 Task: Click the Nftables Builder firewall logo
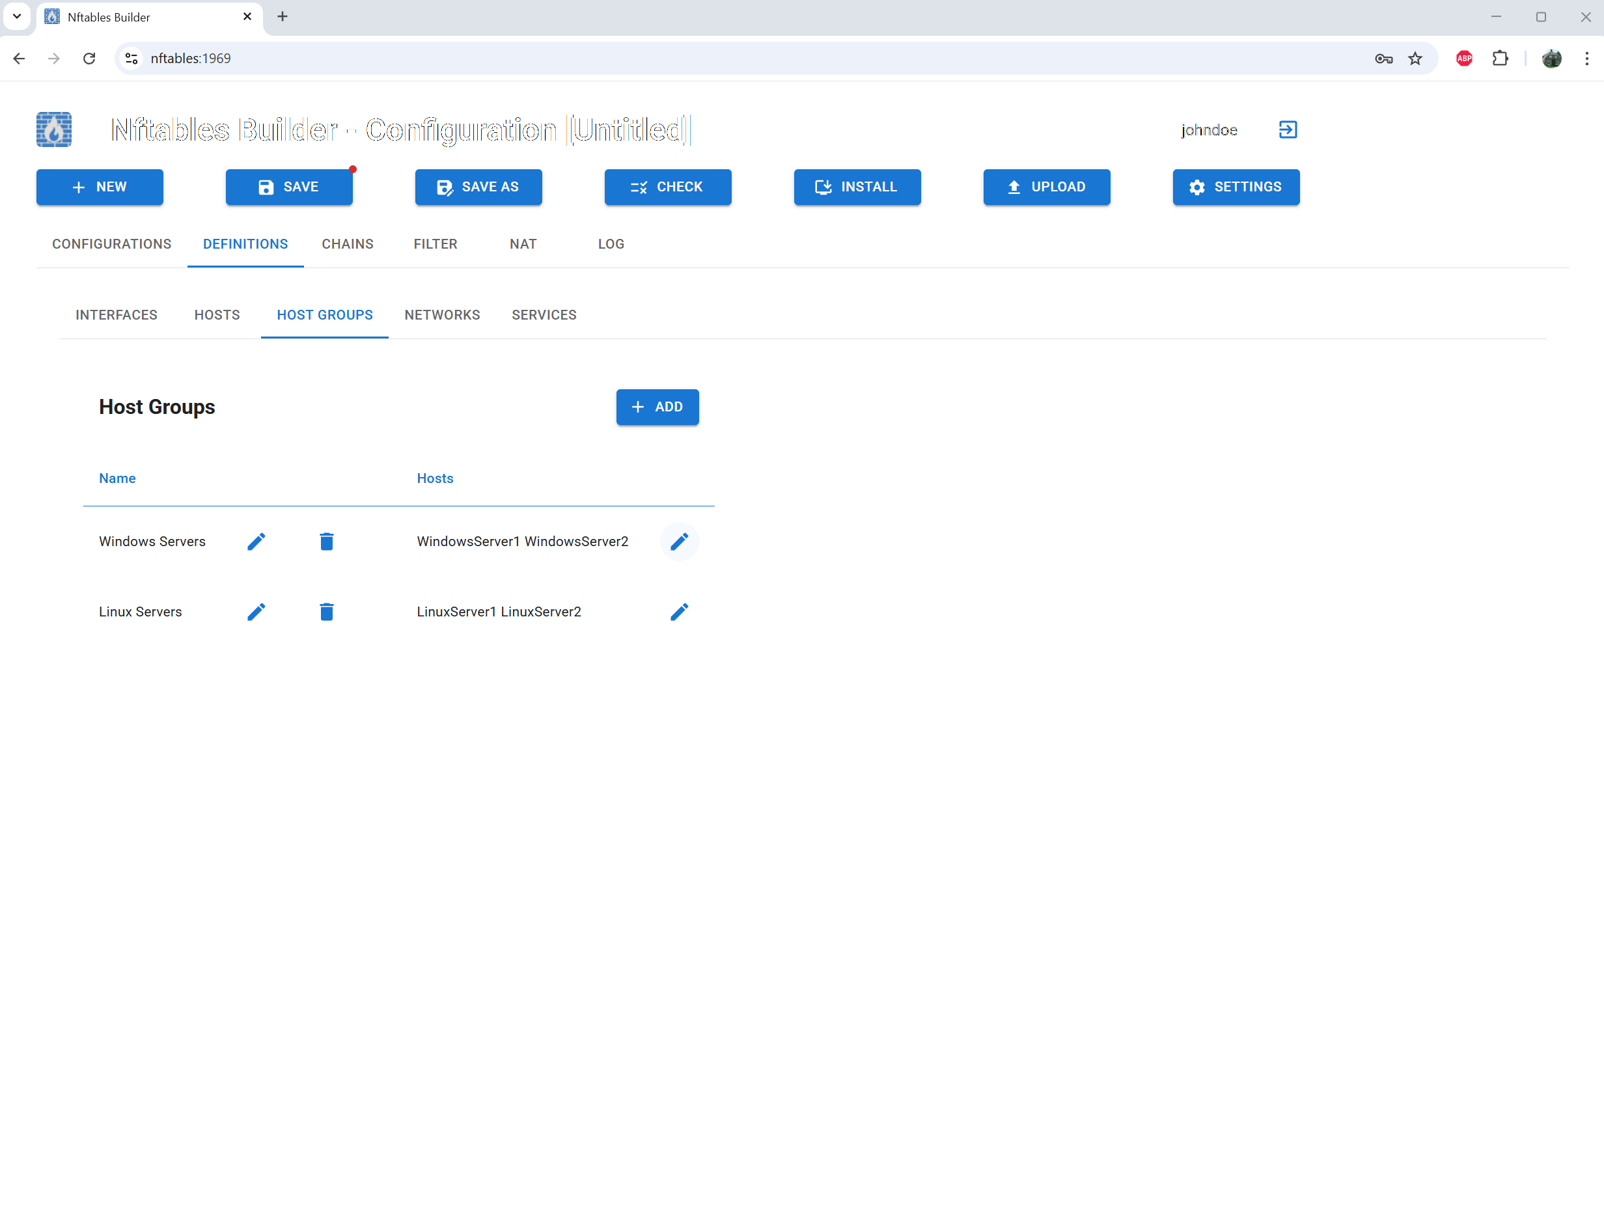coord(53,129)
